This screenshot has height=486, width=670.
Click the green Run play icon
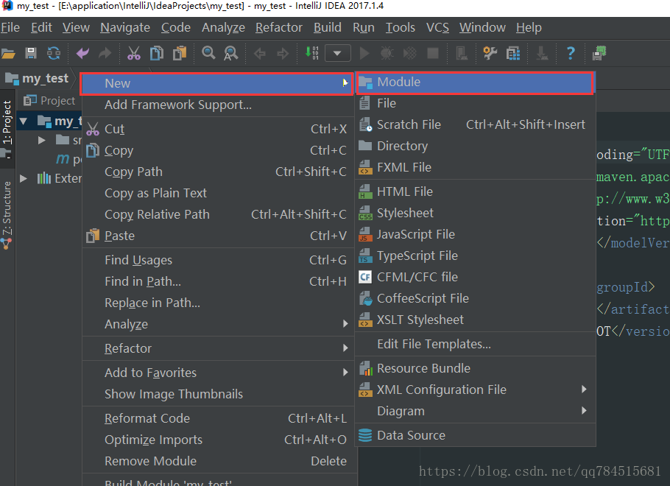[364, 53]
